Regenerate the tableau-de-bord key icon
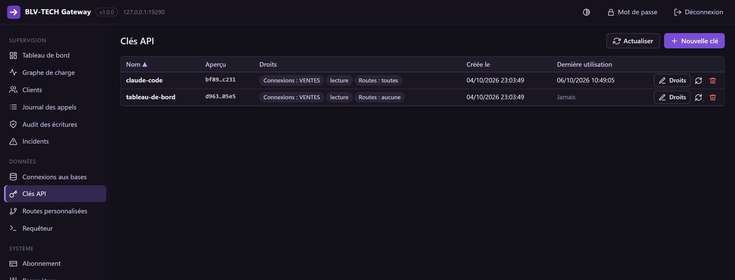The height and width of the screenshot is (280, 735). tap(698, 97)
